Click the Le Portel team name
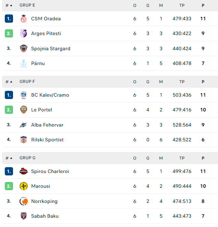The image size is (218, 227). [41, 110]
